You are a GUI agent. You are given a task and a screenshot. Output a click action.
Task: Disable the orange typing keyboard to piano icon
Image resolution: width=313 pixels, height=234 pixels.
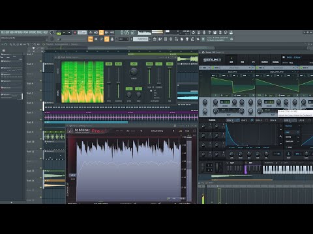pos(91,39)
